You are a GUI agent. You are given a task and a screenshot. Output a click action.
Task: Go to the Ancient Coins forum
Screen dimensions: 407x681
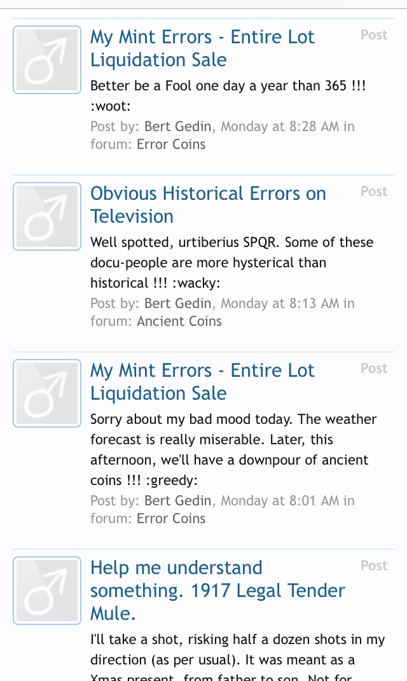[179, 321]
